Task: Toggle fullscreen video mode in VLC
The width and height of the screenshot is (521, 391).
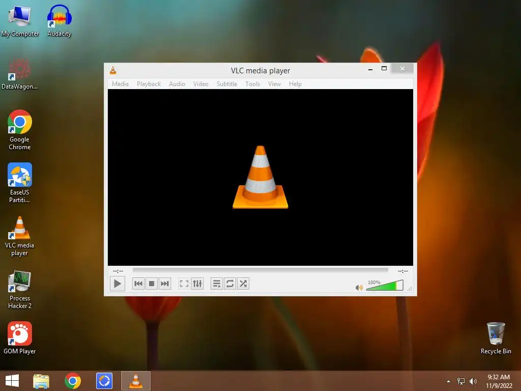Action: pyautogui.click(x=184, y=284)
